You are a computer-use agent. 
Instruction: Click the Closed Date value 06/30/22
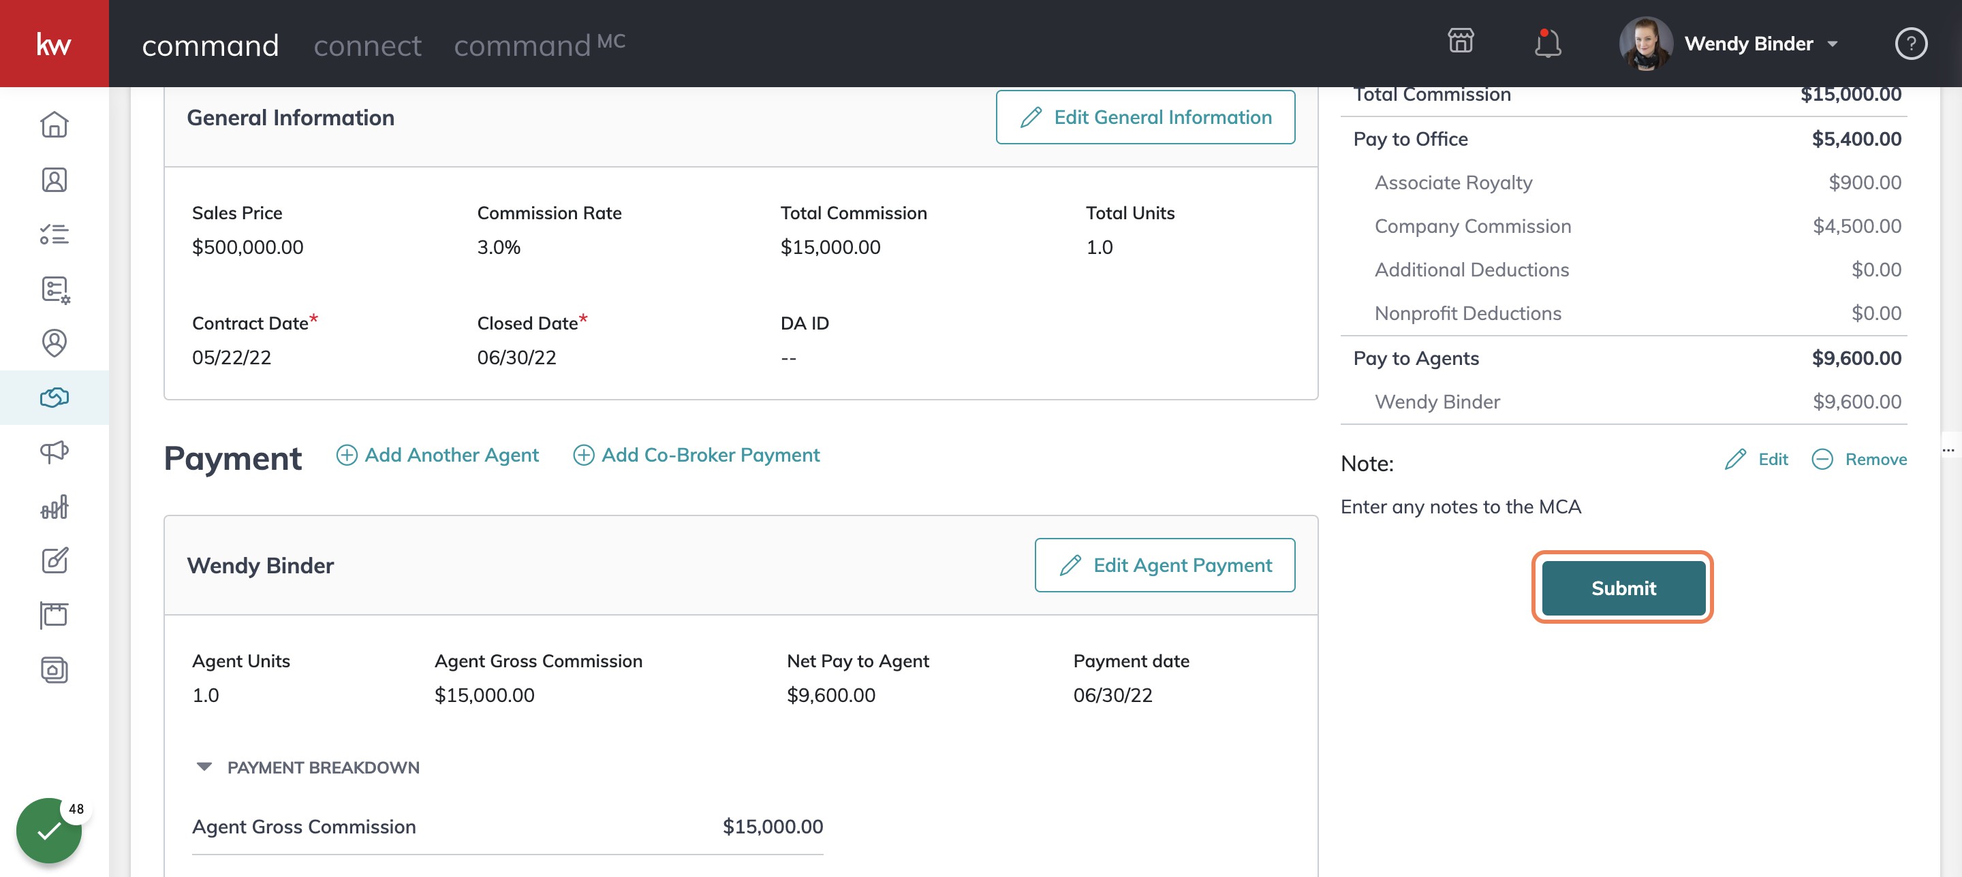click(516, 357)
